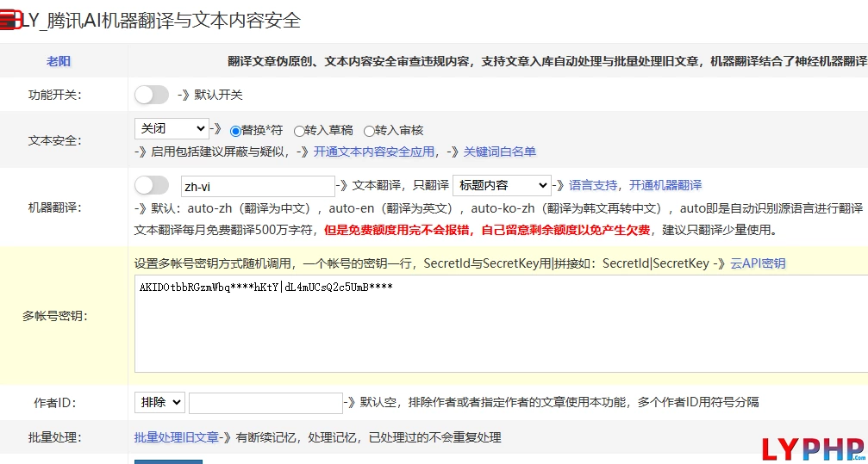Switch to the 老阳 tab
Screen dimensions: 868x464
(x=59, y=61)
